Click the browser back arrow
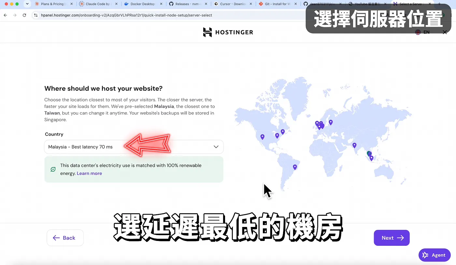The image size is (456, 265). (6, 15)
